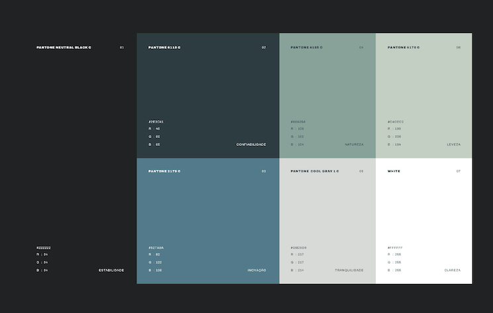
Task: Click the LEVEZA label
Action: tap(453, 144)
